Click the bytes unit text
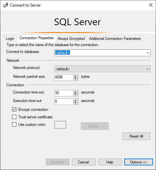This screenshot has height=170, width=156. tap(85, 76)
